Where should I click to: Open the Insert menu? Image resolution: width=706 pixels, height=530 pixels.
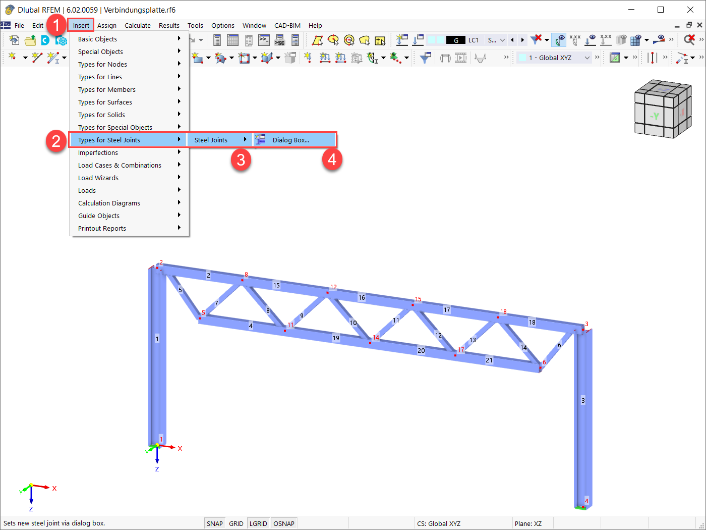(x=81, y=25)
